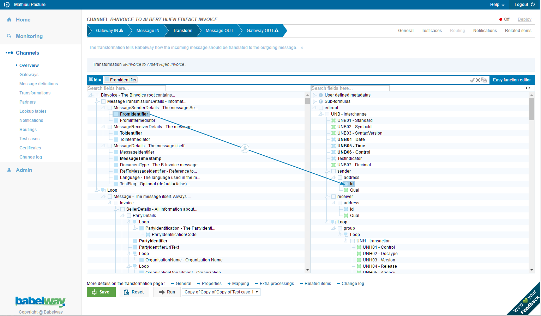Open the Message OUT step tab

[x=220, y=31]
